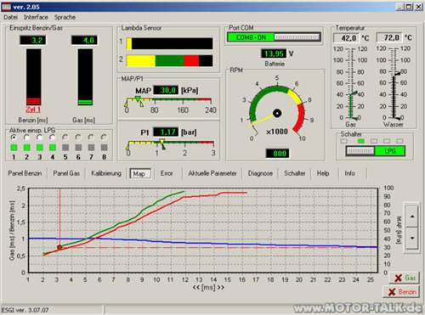The image size is (425, 315).
Task: Click the gray indicator for injector 6
Action: 78,148
